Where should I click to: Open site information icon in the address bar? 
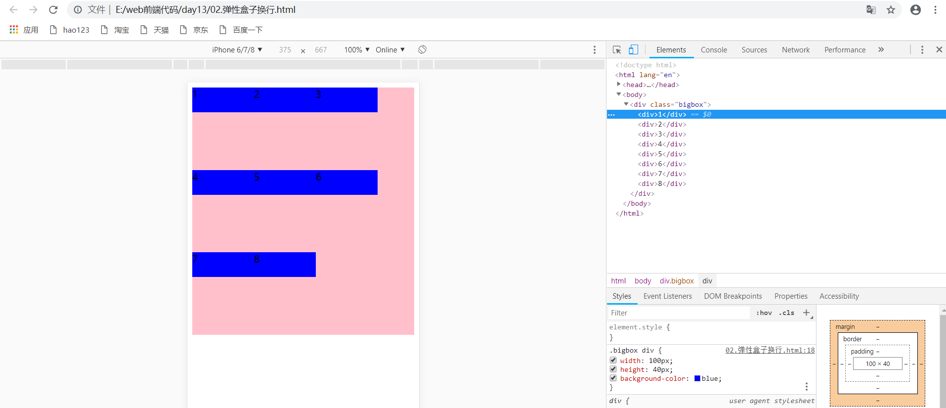coord(78,10)
